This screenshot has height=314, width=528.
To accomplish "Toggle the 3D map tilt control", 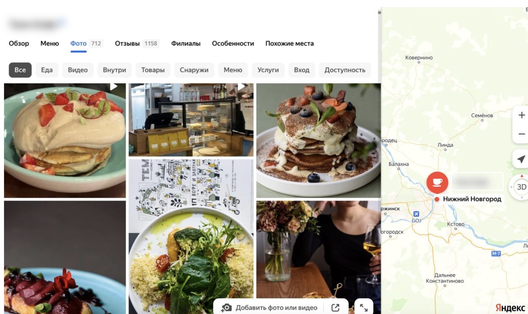I will [x=521, y=187].
